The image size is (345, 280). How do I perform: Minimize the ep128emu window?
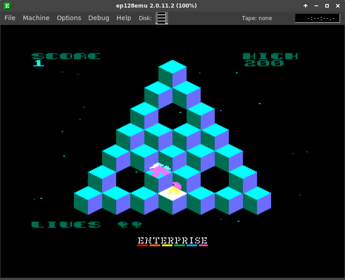pos(316,6)
